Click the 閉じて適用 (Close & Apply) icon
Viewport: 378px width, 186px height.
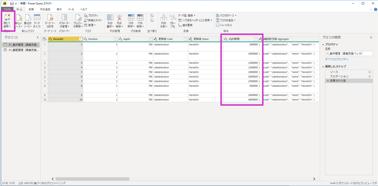click(x=7, y=19)
